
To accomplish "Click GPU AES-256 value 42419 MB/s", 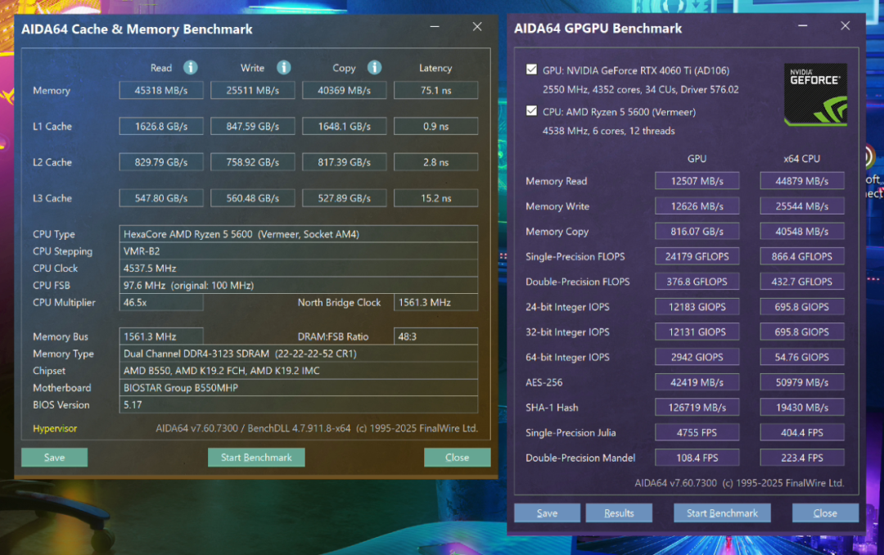I will 697,382.
